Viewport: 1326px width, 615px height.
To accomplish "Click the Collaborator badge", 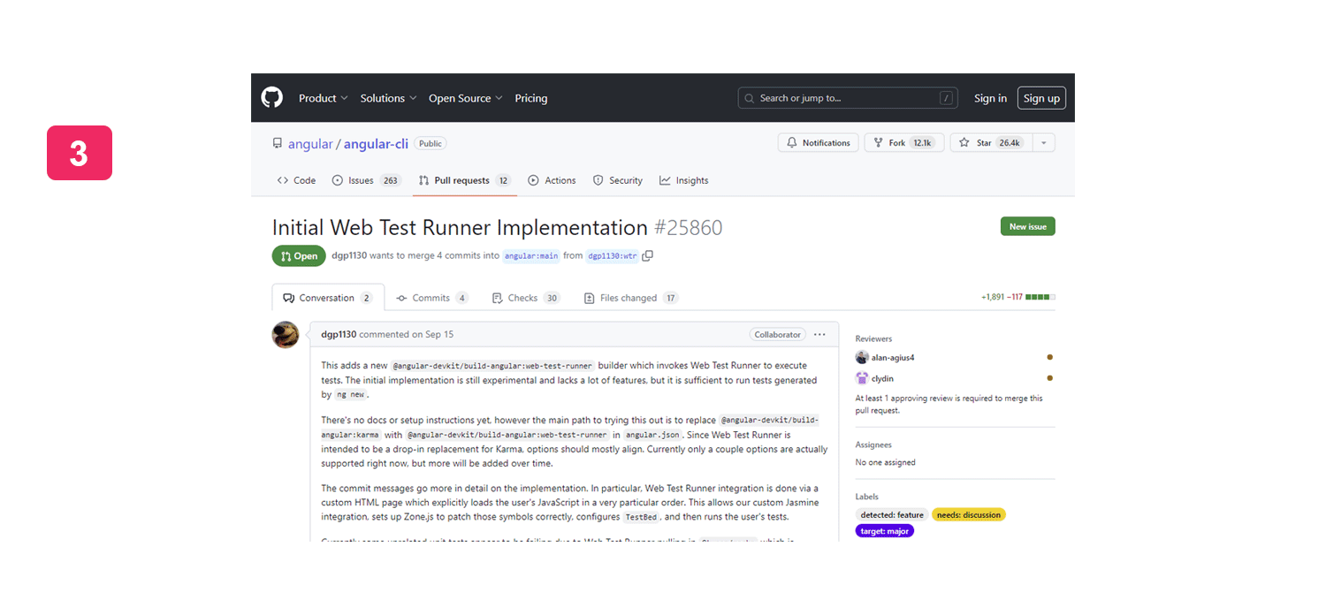I will [778, 335].
